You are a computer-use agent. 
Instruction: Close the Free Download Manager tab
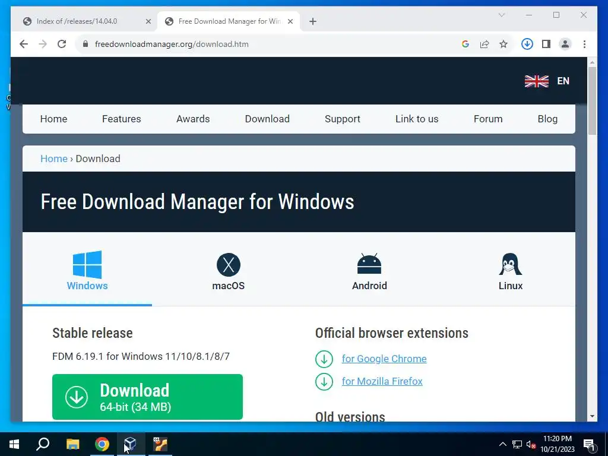coord(290,21)
